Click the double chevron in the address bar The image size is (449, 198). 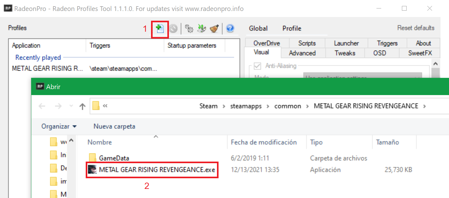pyautogui.click(x=105, y=106)
